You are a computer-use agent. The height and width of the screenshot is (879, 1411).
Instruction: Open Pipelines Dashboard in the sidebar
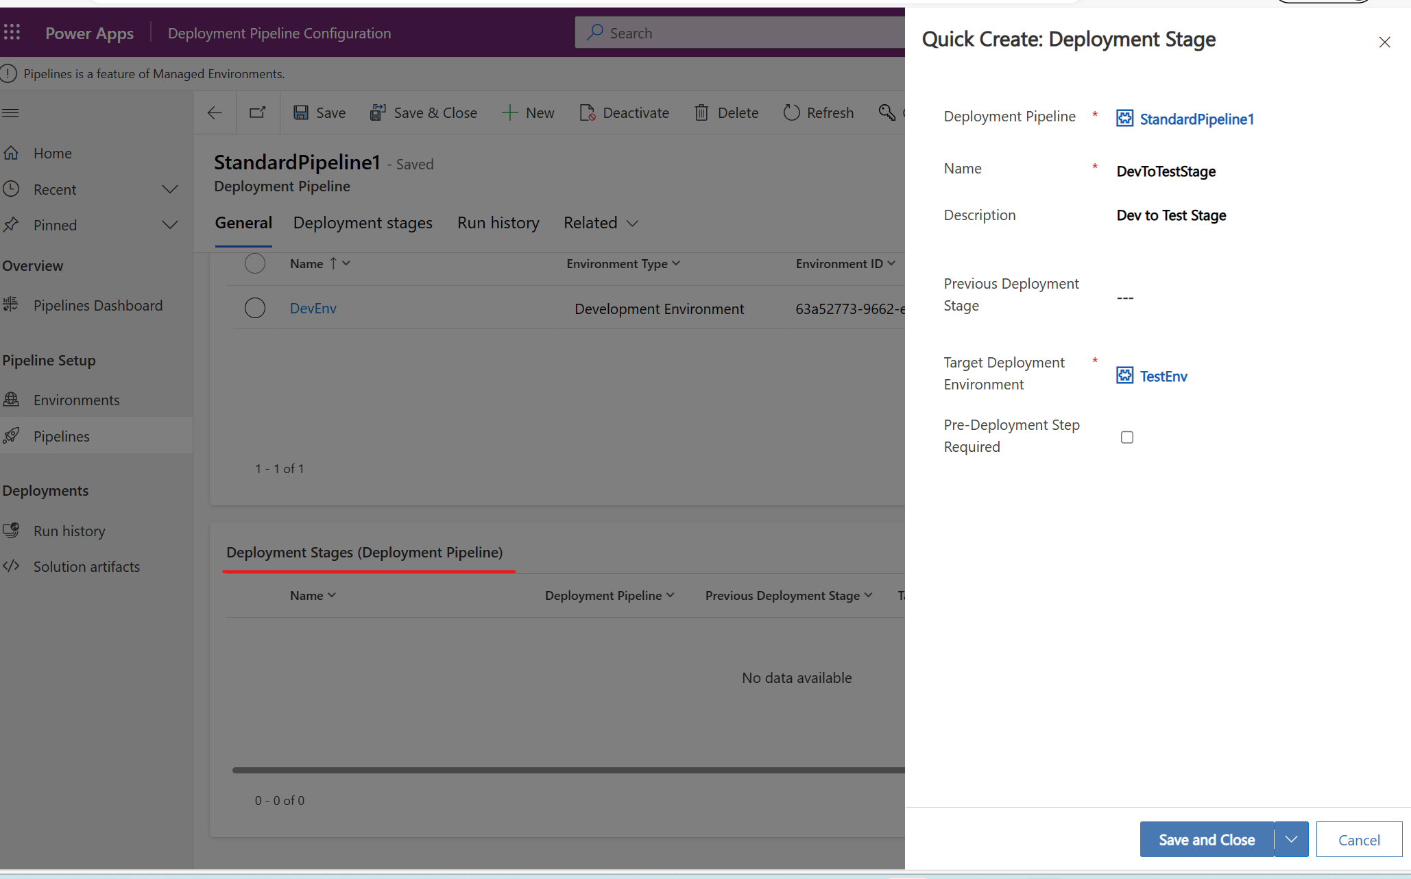point(97,305)
